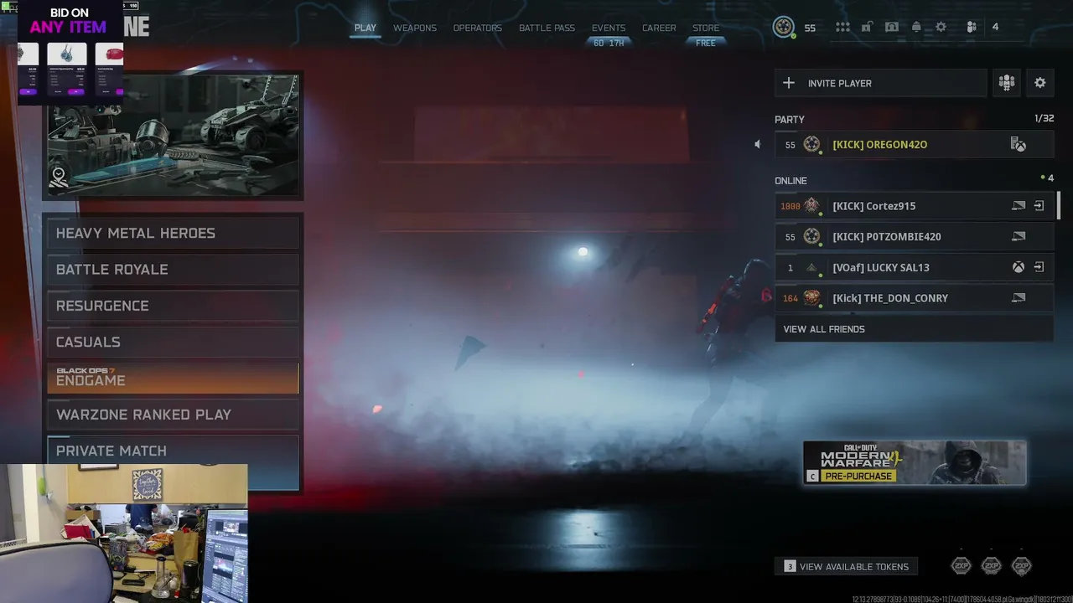The width and height of the screenshot is (1073, 603).
Task: Click the speaker icon beside OREGON420
Action: (x=758, y=144)
